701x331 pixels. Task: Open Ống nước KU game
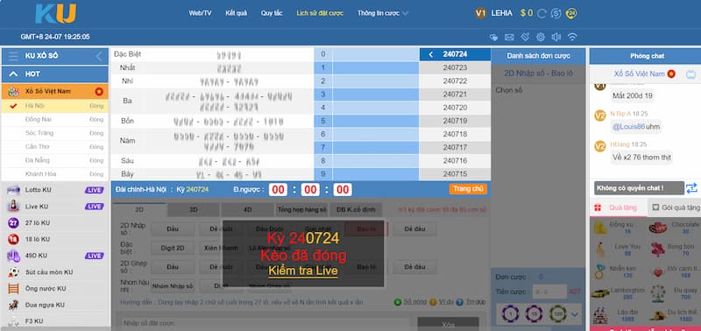55,289
